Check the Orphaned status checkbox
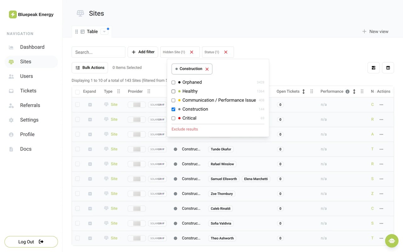The image size is (403, 252). 173,83
